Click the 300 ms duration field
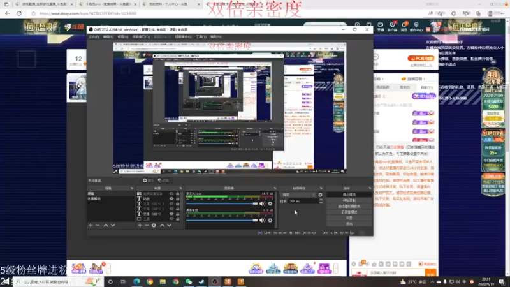Image resolution: width=510 pixels, height=287 pixels. coord(303,201)
